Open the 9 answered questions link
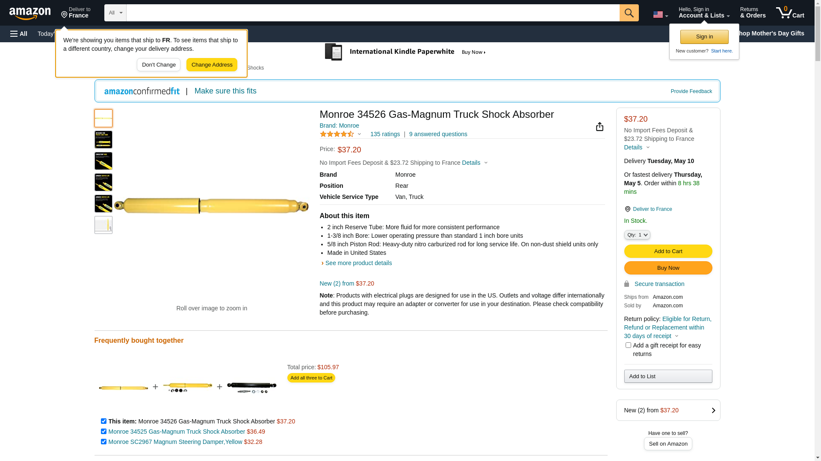The image size is (821, 461). [x=438, y=134]
